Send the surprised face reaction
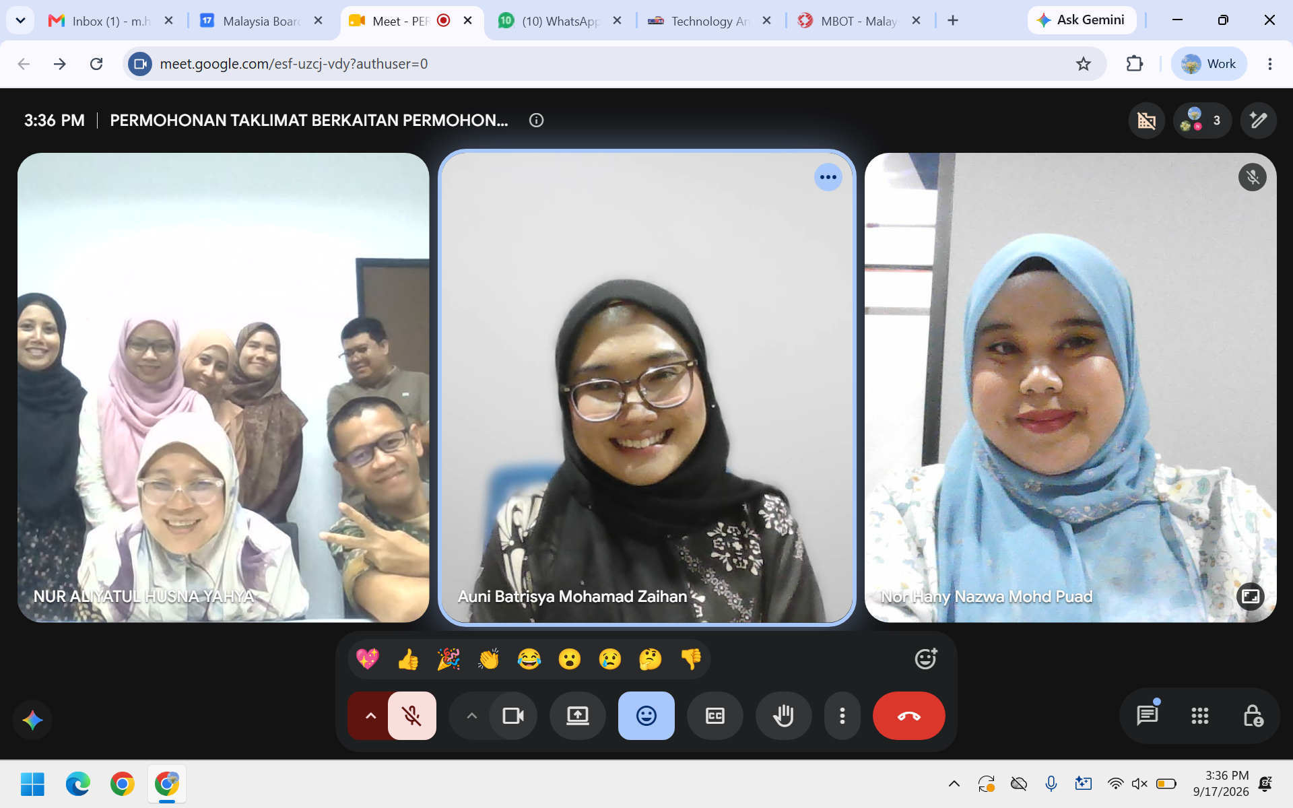1293x808 pixels. (570, 659)
